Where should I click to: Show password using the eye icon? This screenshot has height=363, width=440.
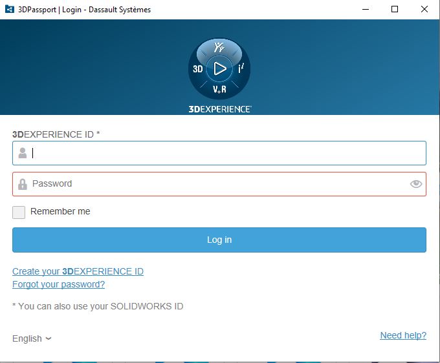coord(416,184)
